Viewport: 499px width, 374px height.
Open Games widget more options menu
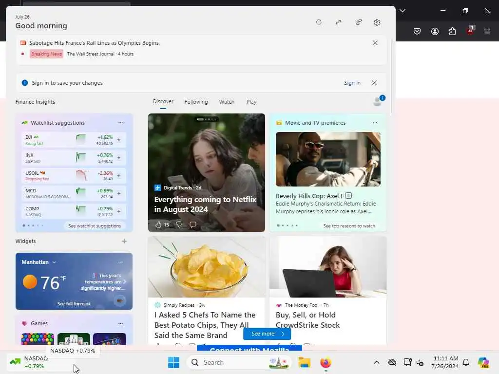120,323
